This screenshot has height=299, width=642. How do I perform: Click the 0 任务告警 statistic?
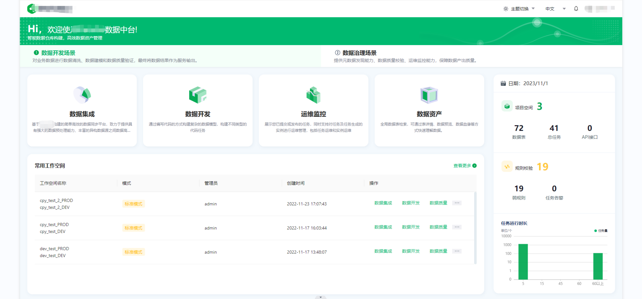pos(554,193)
